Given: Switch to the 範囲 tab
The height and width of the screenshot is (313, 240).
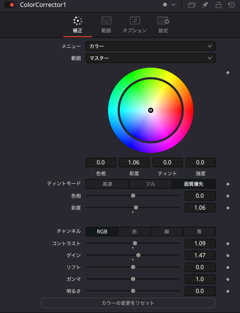Looking at the screenshot, I should [x=106, y=25].
